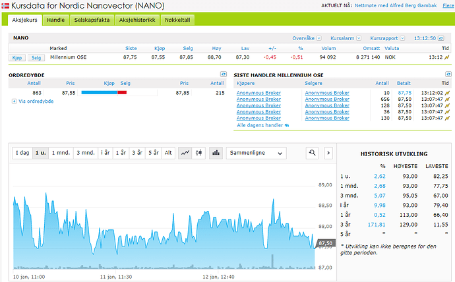
Task: Click the Flere link at top right
Action: [448, 5]
